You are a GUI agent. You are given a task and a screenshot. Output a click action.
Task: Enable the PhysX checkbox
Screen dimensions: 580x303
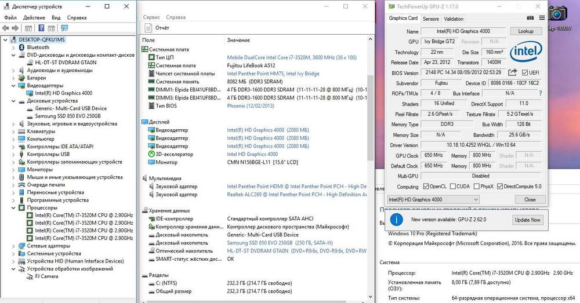476,187
